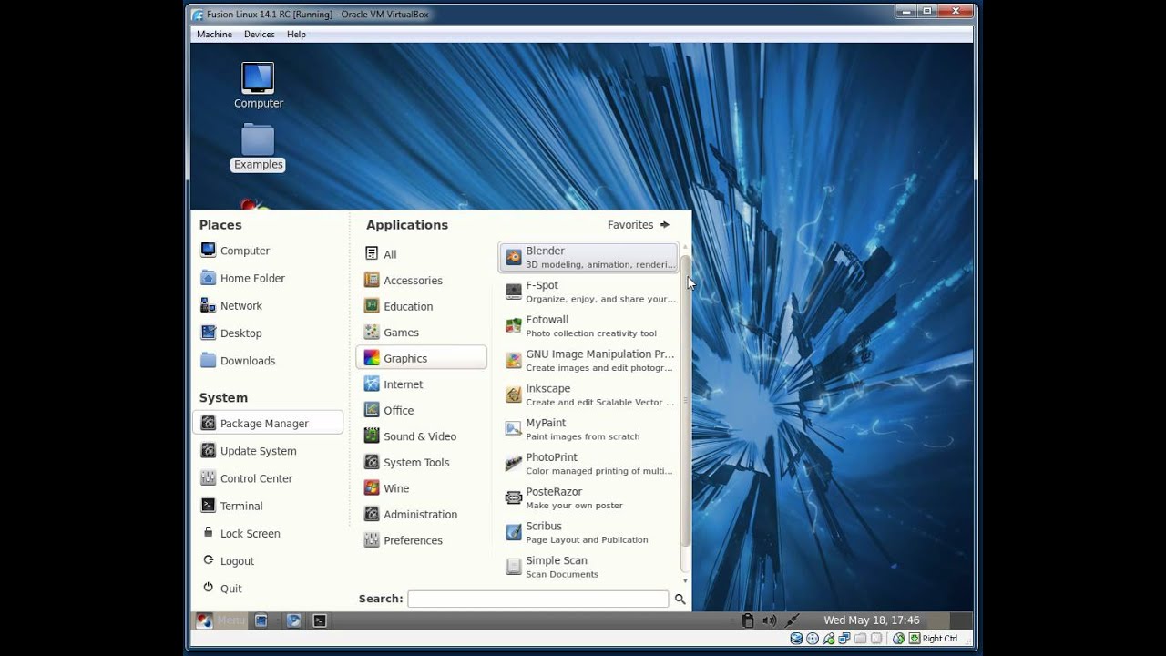
Task: Click the panel date and time
Action: coord(872,620)
